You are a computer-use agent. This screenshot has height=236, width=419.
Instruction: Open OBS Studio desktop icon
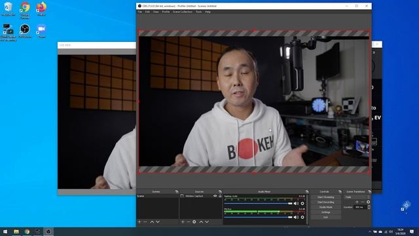pos(25,31)
